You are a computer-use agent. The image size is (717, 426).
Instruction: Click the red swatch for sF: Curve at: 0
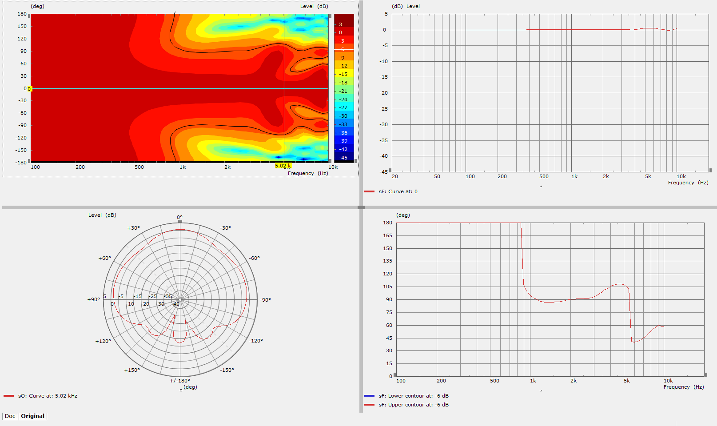click(369, 191)
